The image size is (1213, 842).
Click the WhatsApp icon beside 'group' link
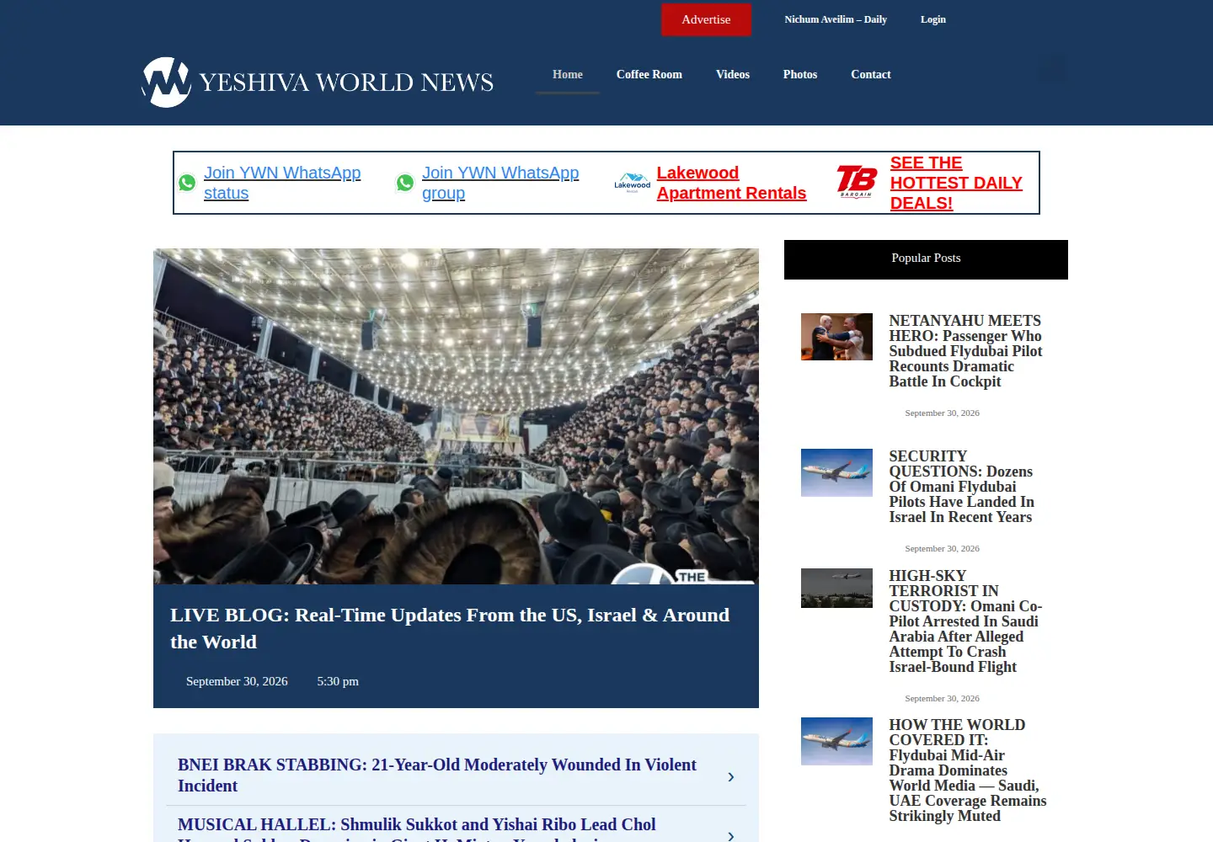click(405, 183)
